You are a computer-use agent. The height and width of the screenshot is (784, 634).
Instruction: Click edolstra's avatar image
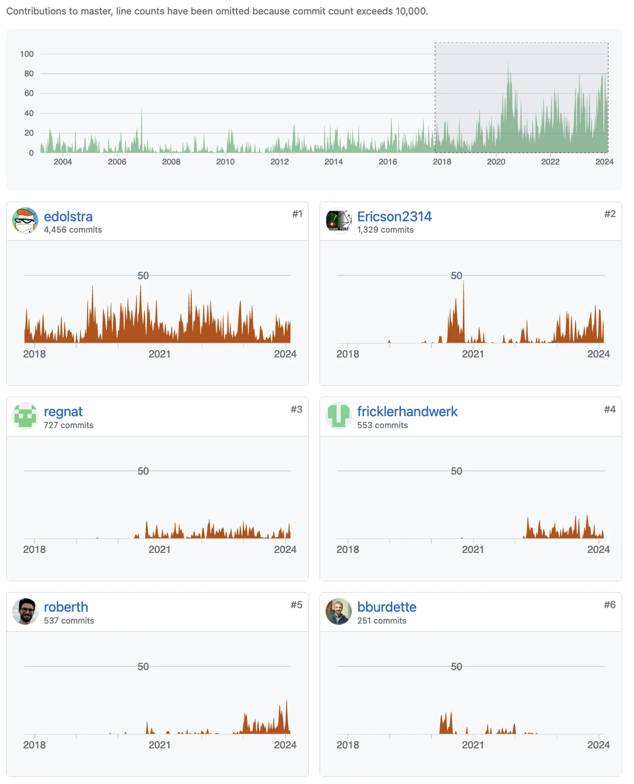tap(25, 221)
